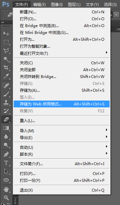120x205 pixels.
Task: Open the 编辑(E) menu
Action: tap(39, 5)
